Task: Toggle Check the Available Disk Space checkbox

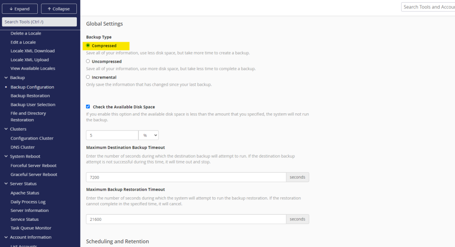Action: [x=88, y=107]
